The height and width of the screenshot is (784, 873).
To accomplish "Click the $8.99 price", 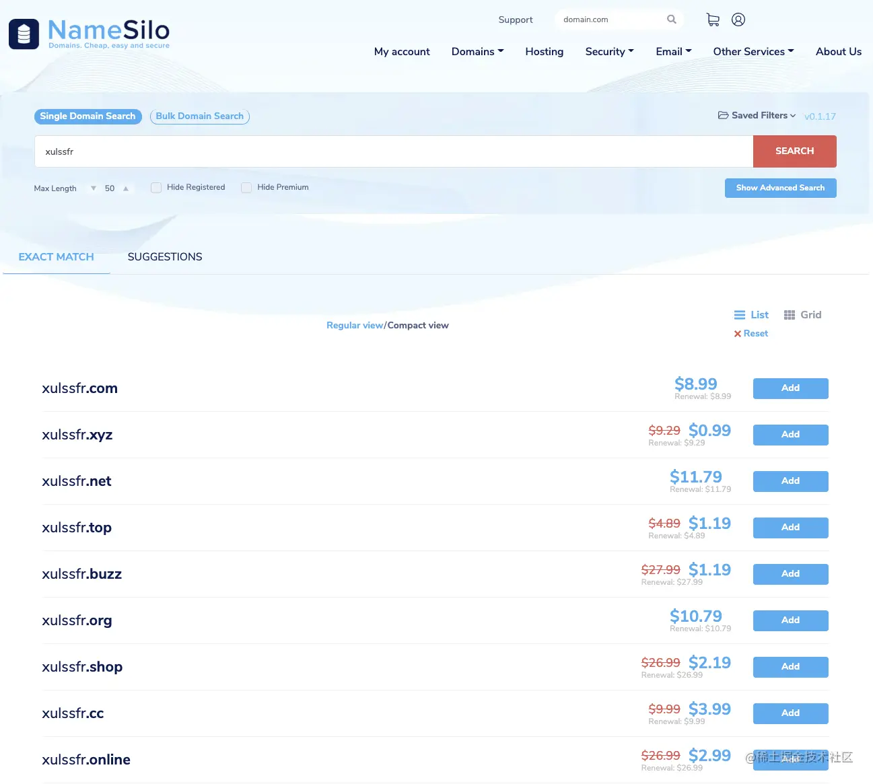I will point(696,384).
